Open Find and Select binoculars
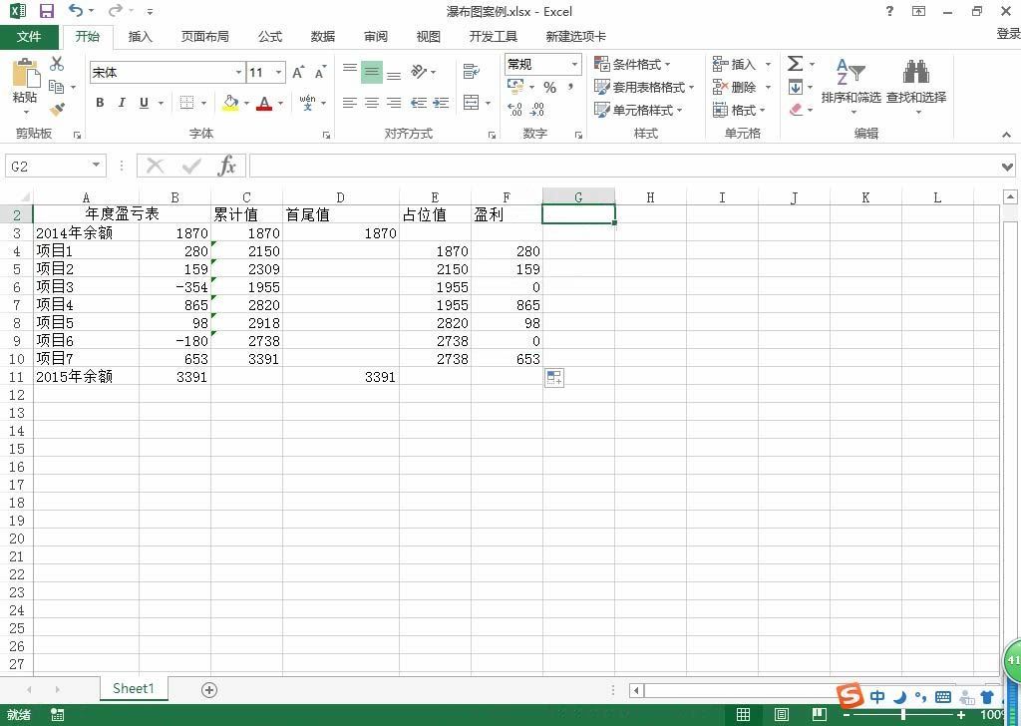1021x726 pixels. pos(916,85)
